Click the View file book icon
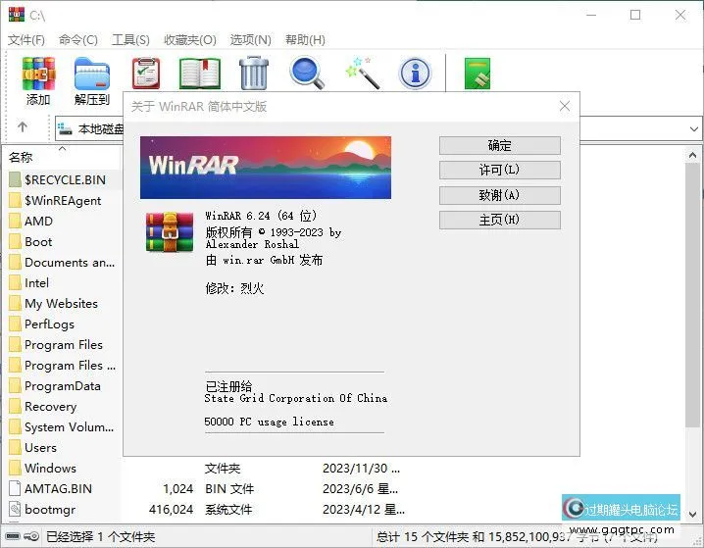The width and height of the screenshot is (704, 548). 200,73
